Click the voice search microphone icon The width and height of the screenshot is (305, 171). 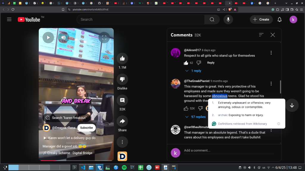(x=228, y=19)
